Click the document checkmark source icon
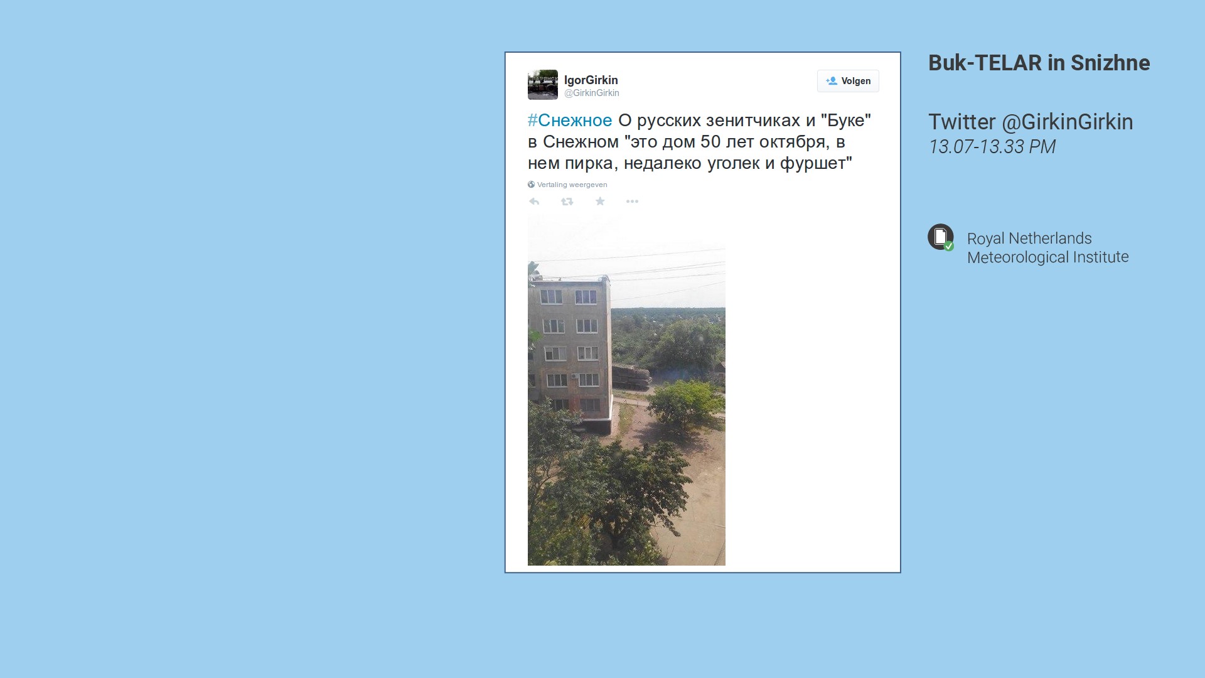 click(941, 237)
